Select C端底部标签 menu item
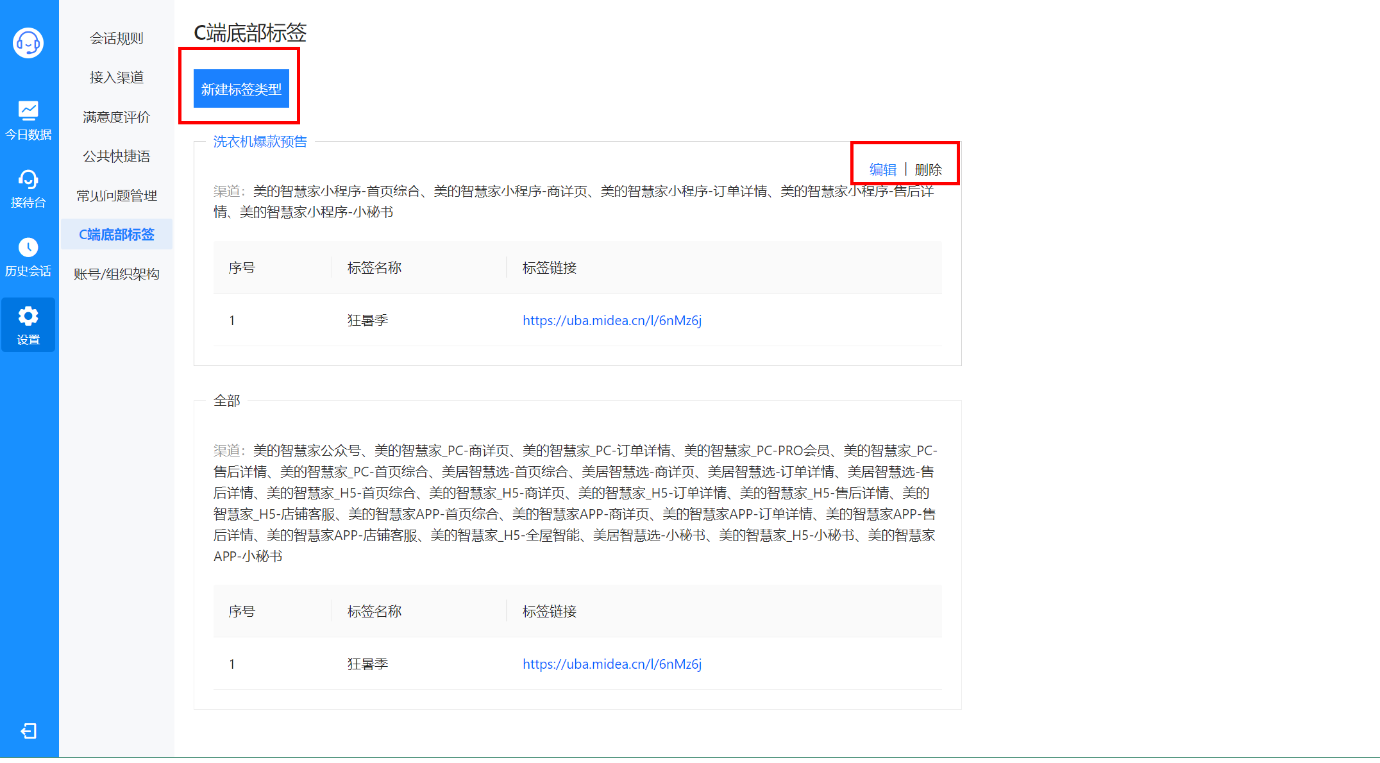The width and height of the screenshot is (1380, 763). click(x=117, y=235)
